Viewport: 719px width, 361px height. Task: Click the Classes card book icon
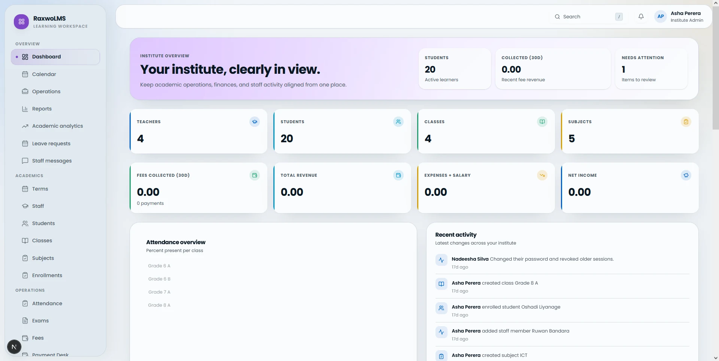(542, 122)
